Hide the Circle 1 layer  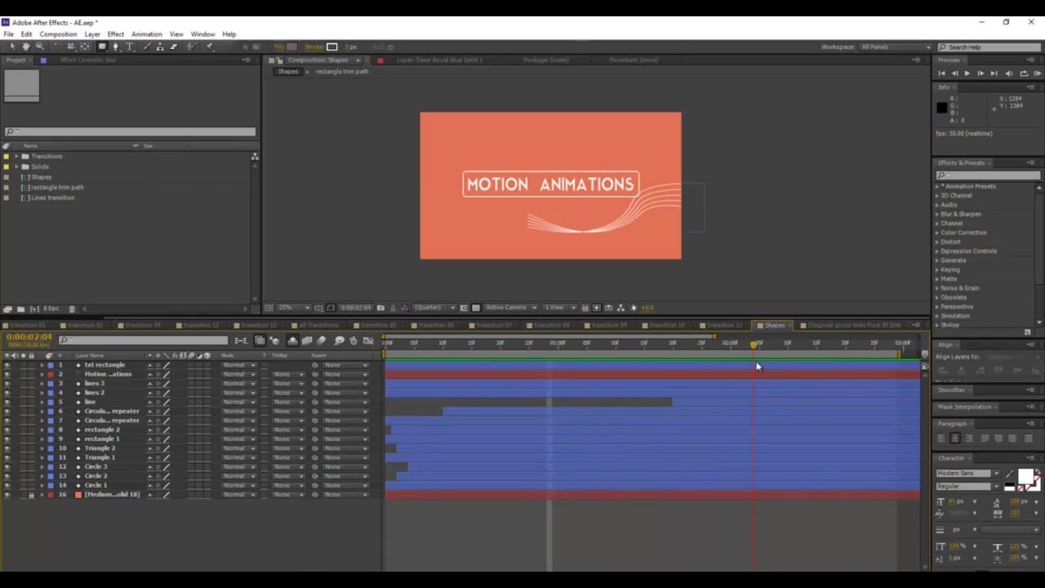click(7, 485)
